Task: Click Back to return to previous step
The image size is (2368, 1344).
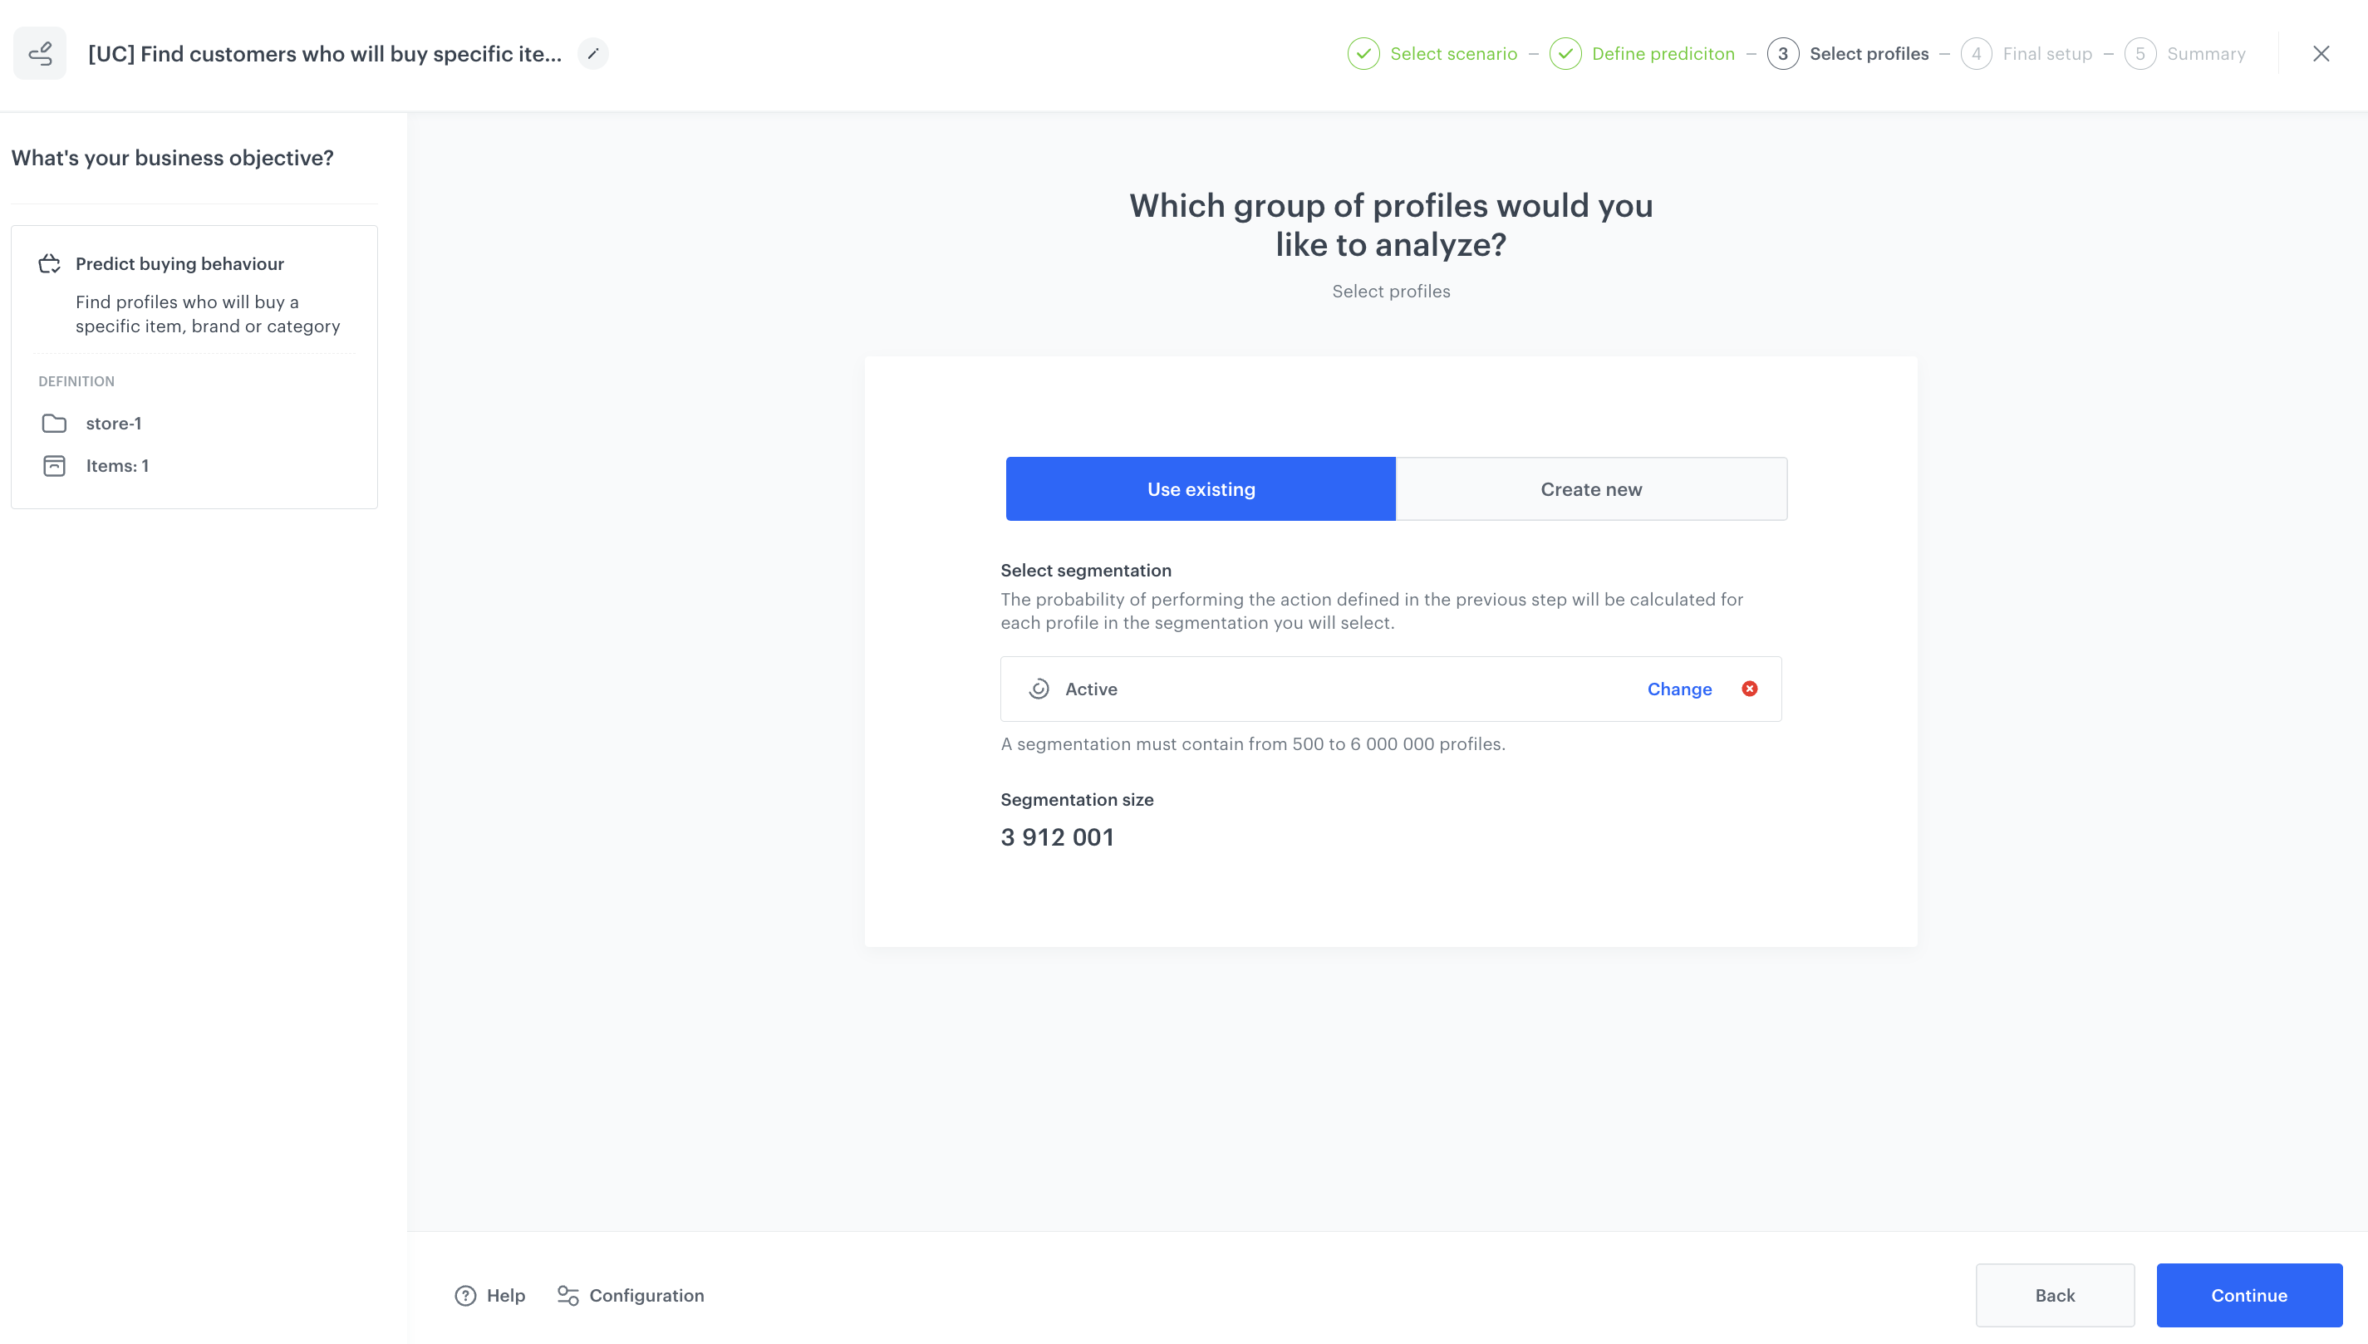Action: coord(2054,1295)
